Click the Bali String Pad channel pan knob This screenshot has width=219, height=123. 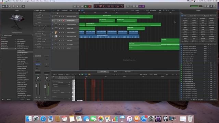pyautogui.click(x=38, y=78)
